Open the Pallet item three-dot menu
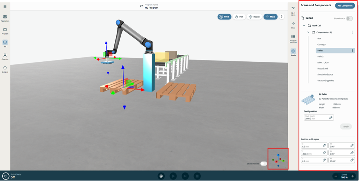Image resolution: width=360 pixels, height=181 pixels. coord(352,50)
